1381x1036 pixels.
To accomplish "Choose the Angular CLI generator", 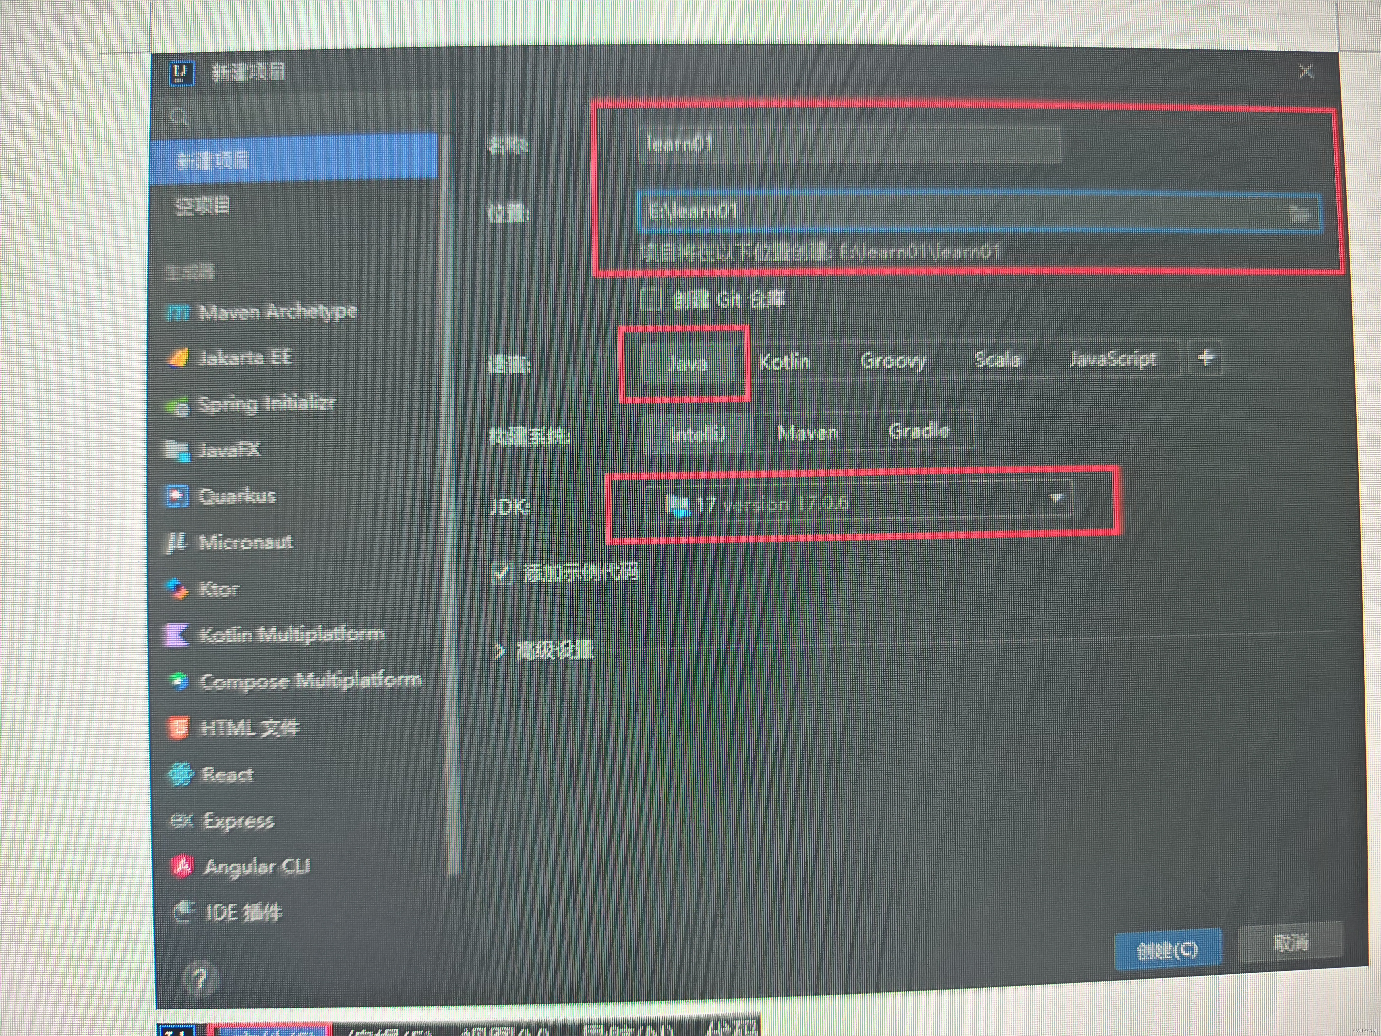I will 240,867.
